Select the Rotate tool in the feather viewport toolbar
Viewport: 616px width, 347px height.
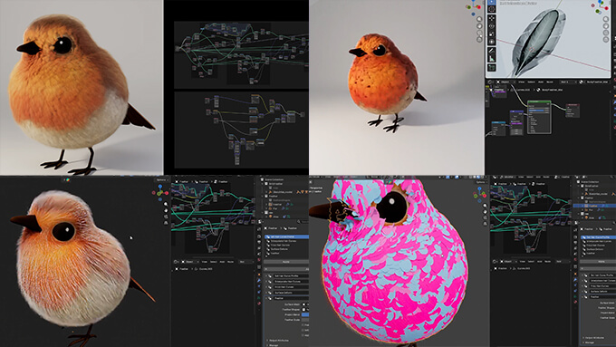pyautogui.click(x=492, y=26)
